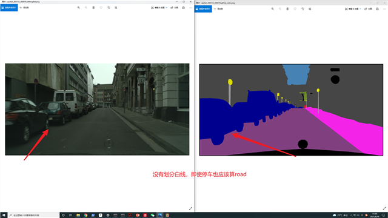Crop the photo in left window
The width and height of the screenshot is (388, 218).
tap(116, 8)
